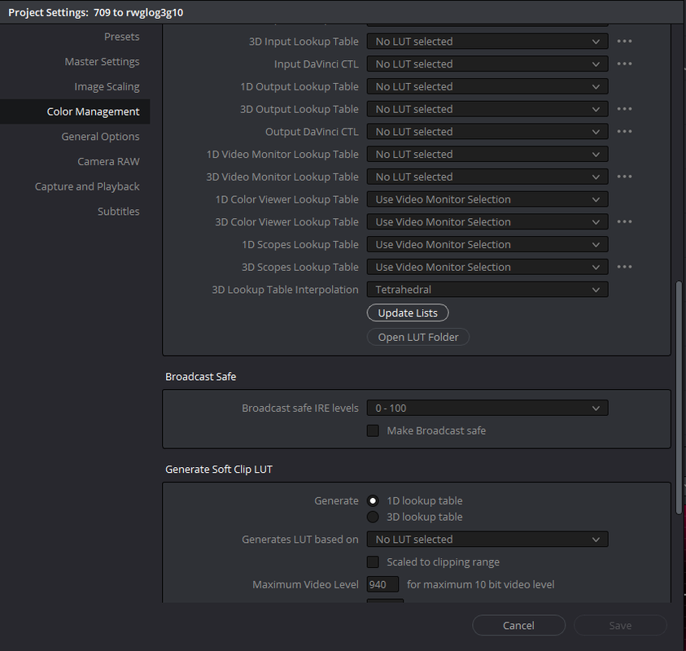Change 3D Lookup Table Interpolation from Tetrahedral

(487, 290)
